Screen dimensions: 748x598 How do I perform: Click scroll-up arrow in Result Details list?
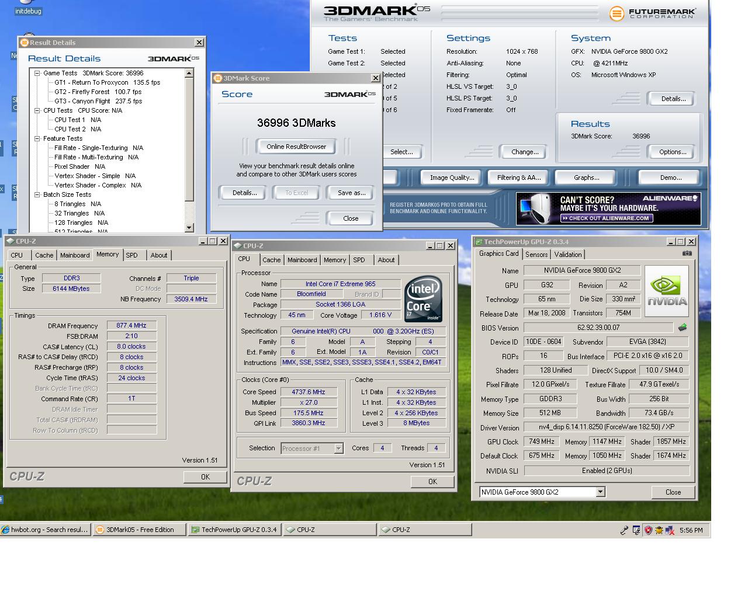pos(189,74)
